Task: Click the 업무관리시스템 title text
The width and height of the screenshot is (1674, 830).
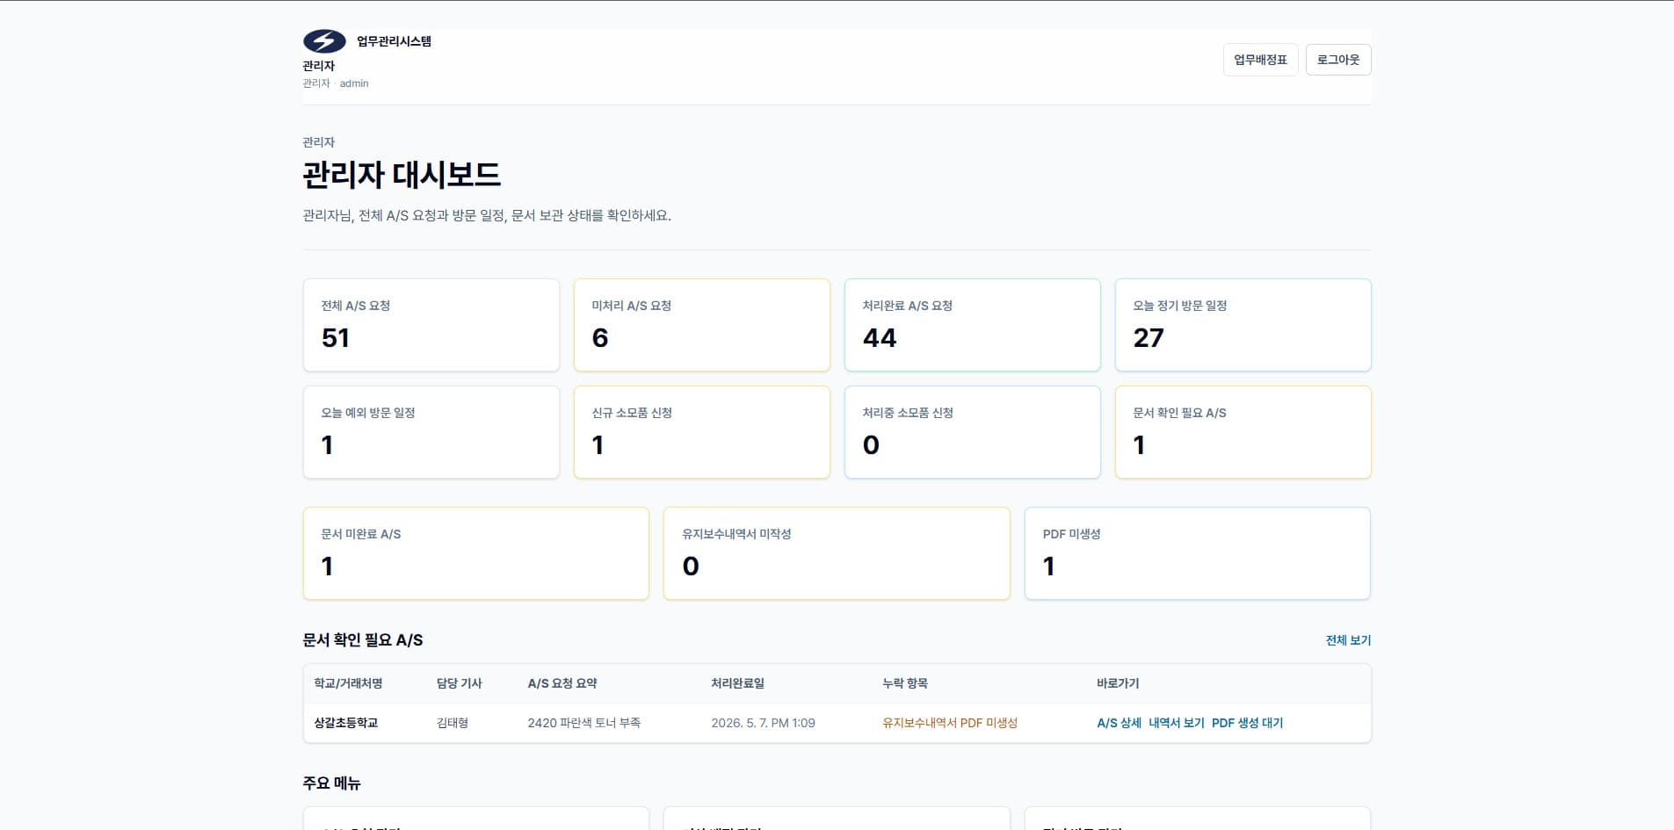Action: pos(394,41)
